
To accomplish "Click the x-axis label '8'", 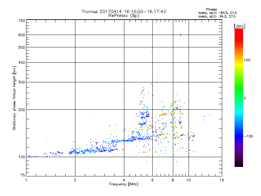I will pos(173,180).
